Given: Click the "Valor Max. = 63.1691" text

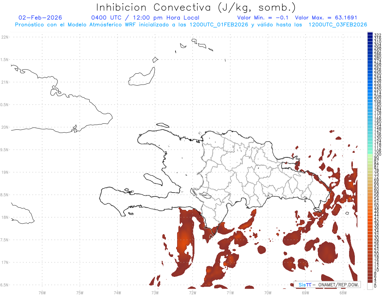Looking at the screenshot, I should point(326,18).
